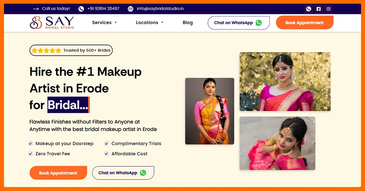Click the five-star rating icons
This screenshot has width=365, height=191.
(x=46, y=50)
